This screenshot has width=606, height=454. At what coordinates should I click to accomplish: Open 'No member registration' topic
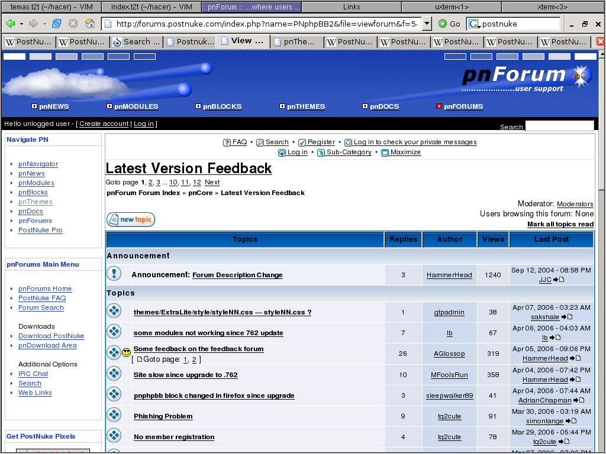click(x=174, y=437)
